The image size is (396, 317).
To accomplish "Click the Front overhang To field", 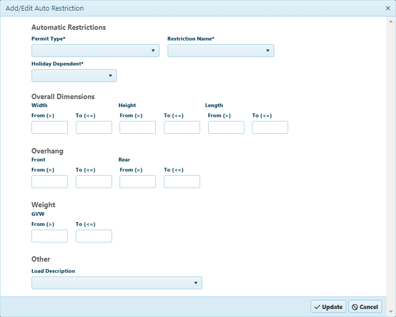I will pyautogui.click(x=94, y=182).
